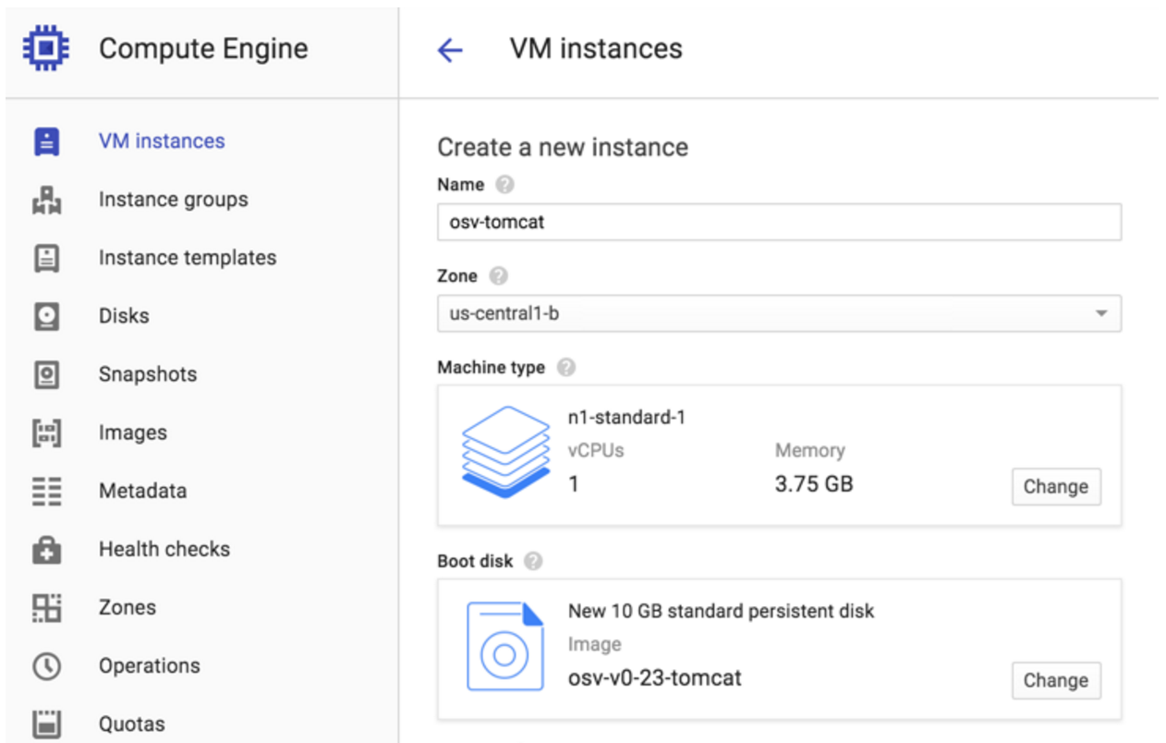Click the Boot disk help icon
This screenshot has width=1166, height=743.
(533, 561)
